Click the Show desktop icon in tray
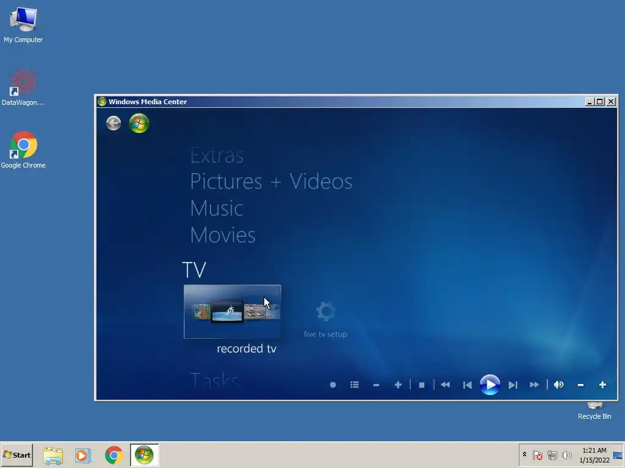 point(618,455)
